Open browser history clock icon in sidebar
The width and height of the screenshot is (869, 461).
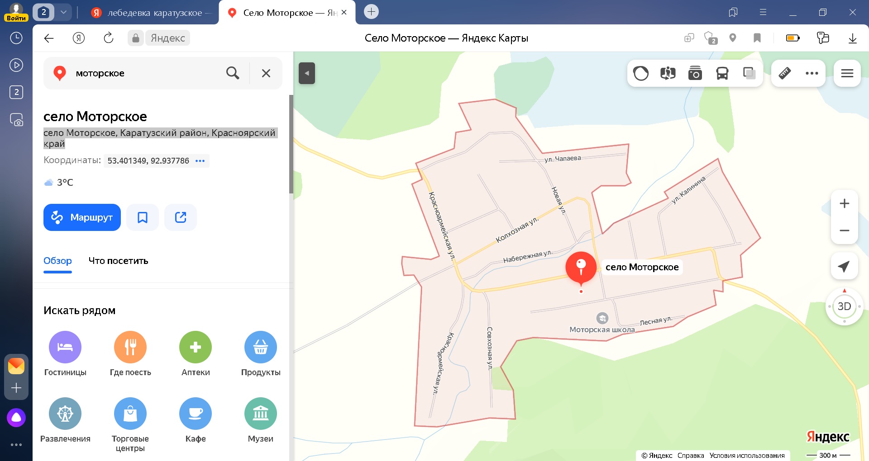pyautogui.click(x=16, y=38)
